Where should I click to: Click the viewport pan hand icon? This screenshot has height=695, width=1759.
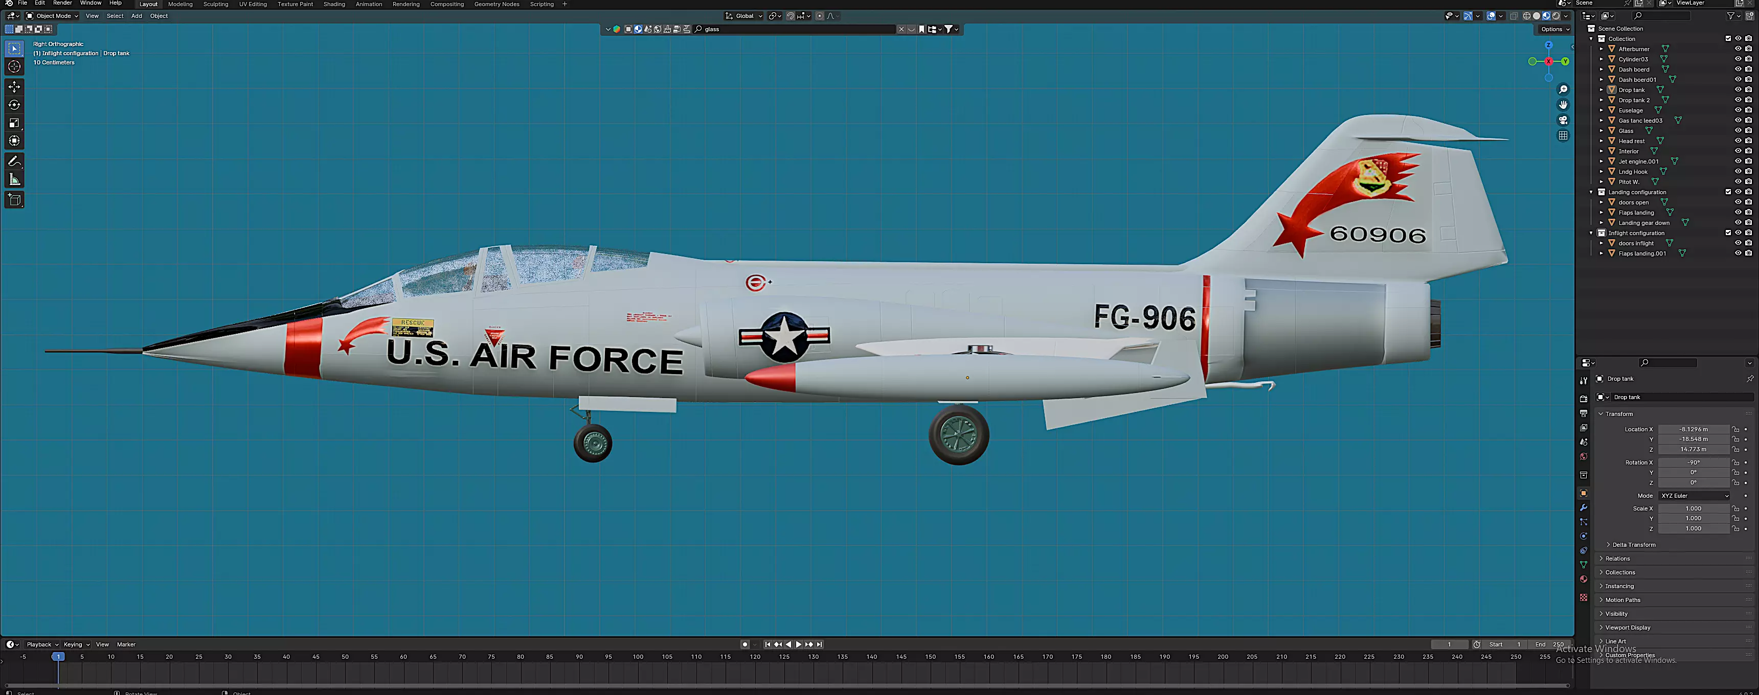point(1563,105)
